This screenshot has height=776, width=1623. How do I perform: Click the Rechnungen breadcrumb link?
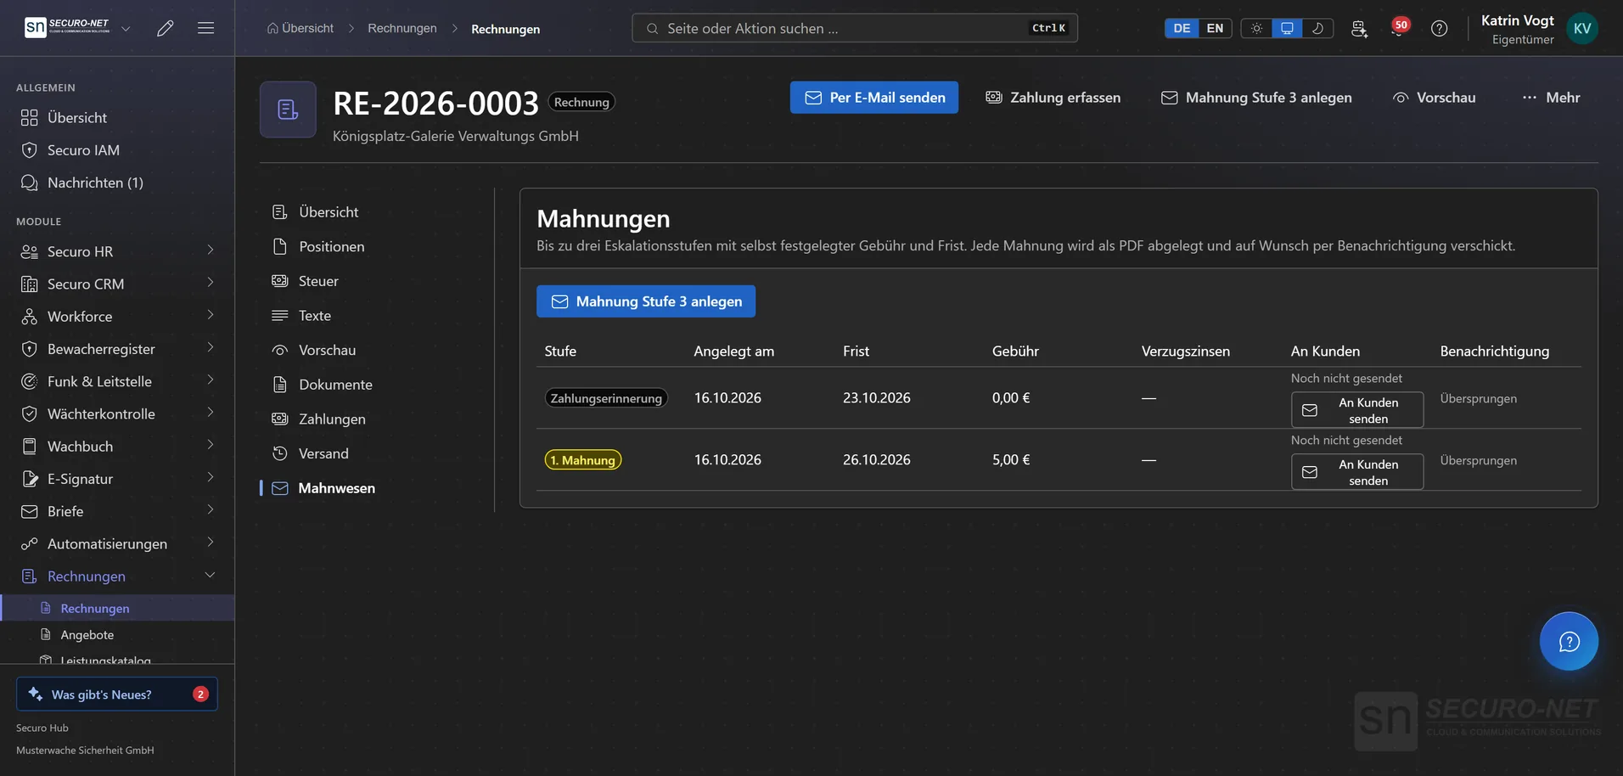coord(402,28)
